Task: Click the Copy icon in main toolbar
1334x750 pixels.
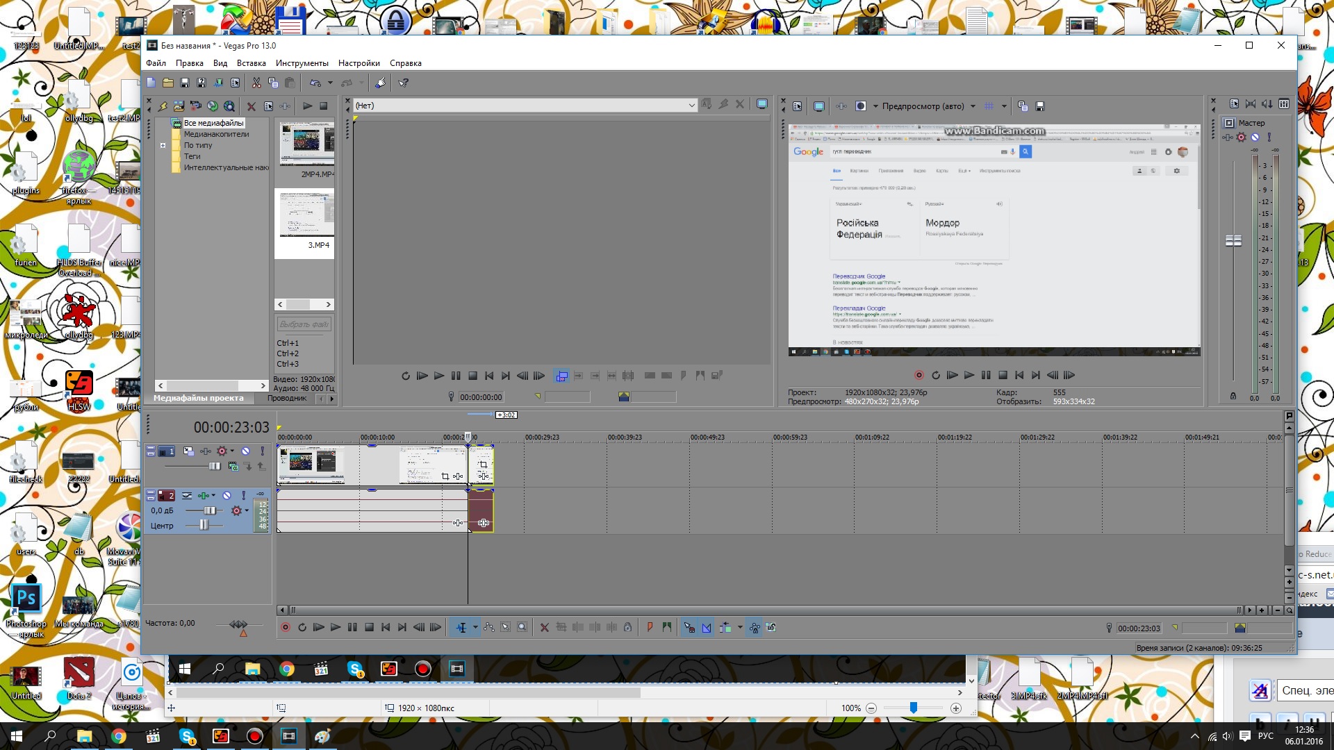Action: [x=273, y=83]
